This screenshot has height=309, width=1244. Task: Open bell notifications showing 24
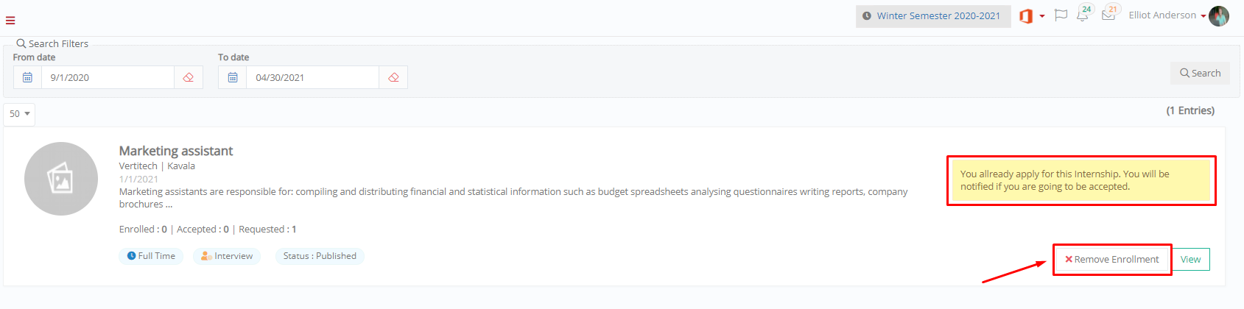tap(1083, 14)
